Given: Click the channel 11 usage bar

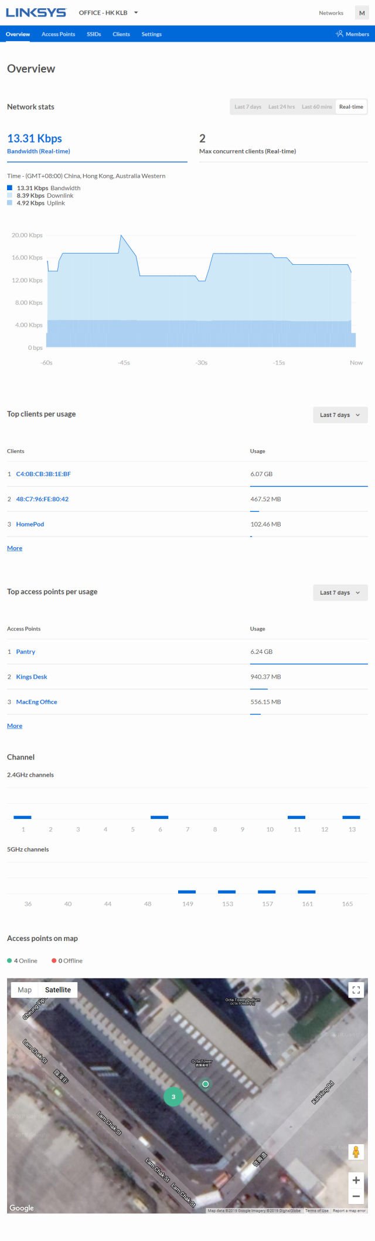Looking at the screenshot, I should point(296,817).
